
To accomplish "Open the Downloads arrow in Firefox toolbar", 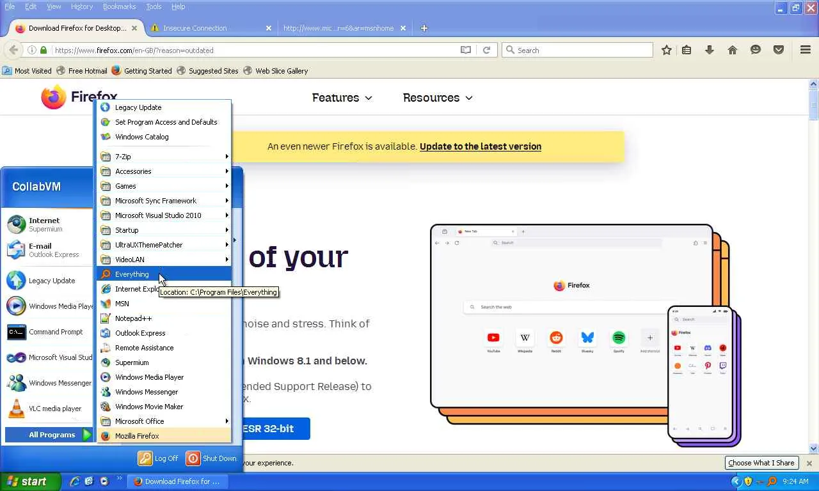I will tap(710, 50).
